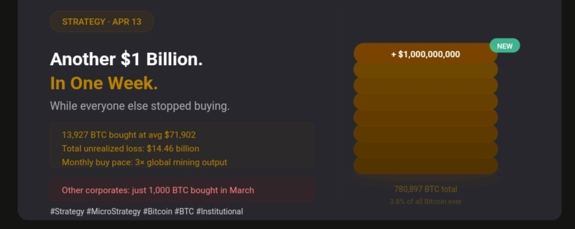This screenshot has height=229, width=575.
Task: Click the "In One Week." gold subheading
Action: (x=104, y=83)
